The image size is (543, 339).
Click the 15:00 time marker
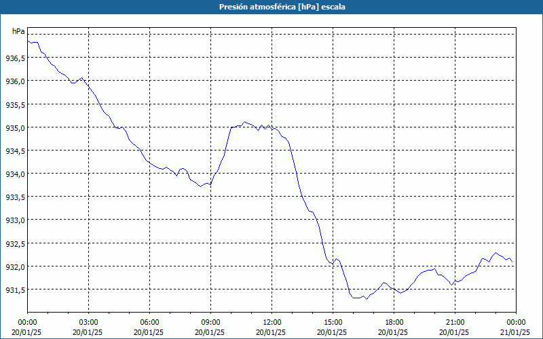coord(333,322)
